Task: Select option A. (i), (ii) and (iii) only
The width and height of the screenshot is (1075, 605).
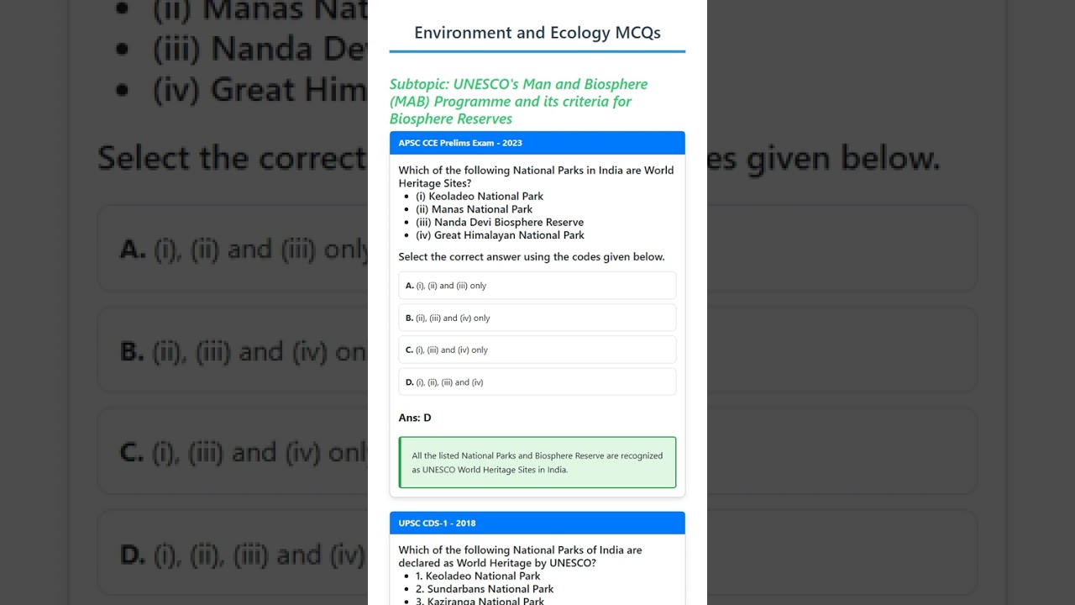Action: pyautogui.click(x=537, y=286)
